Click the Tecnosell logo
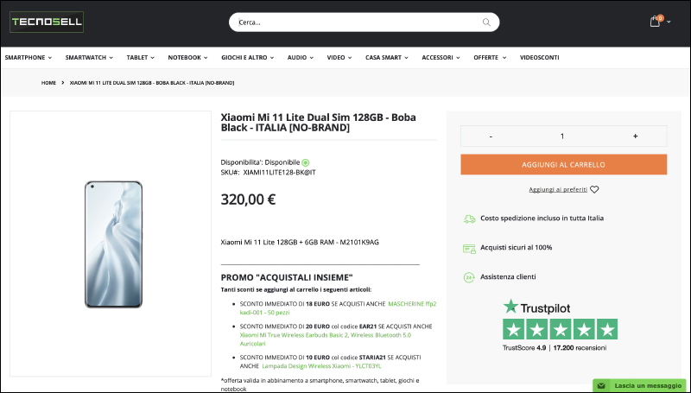Image resolution: width=691 pixels, height=393 pixels. pos(47,22)
